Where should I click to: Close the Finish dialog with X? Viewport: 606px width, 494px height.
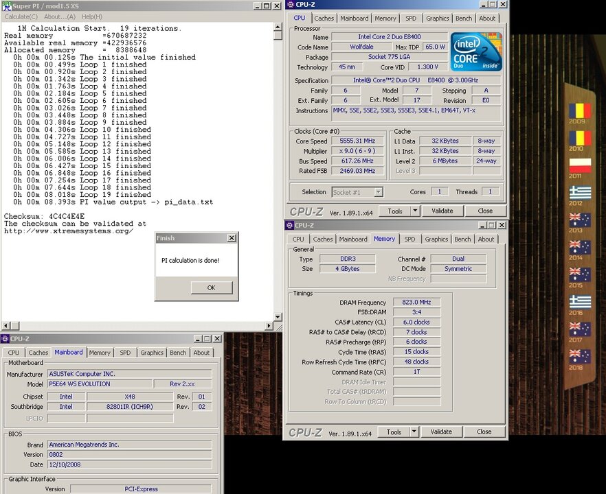tap(232, 238)
